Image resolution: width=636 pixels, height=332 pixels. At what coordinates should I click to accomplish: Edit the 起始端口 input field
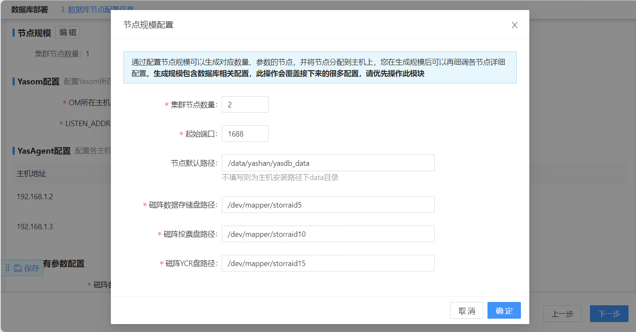click(245, 134)
